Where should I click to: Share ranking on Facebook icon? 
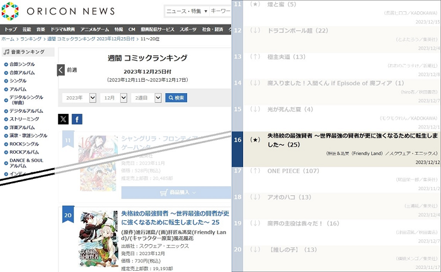coord(77,119)
